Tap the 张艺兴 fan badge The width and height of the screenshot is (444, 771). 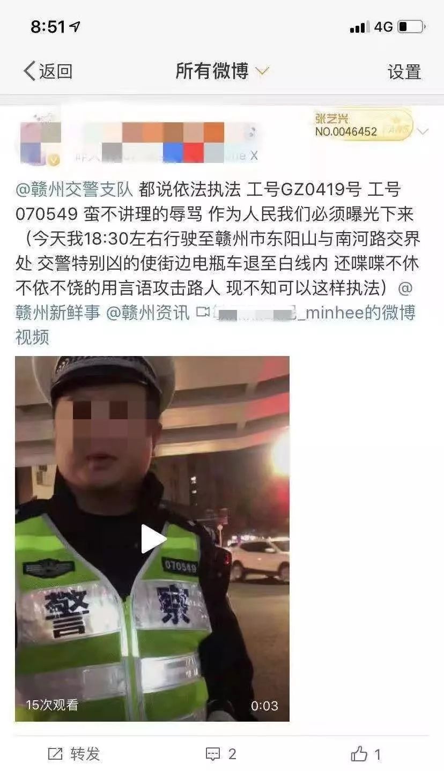tap(363, 125)
